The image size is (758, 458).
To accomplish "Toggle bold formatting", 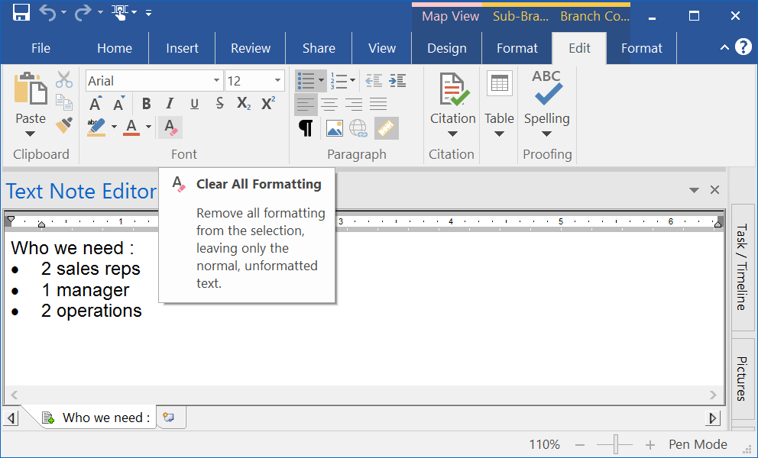I will pos(147,102).
